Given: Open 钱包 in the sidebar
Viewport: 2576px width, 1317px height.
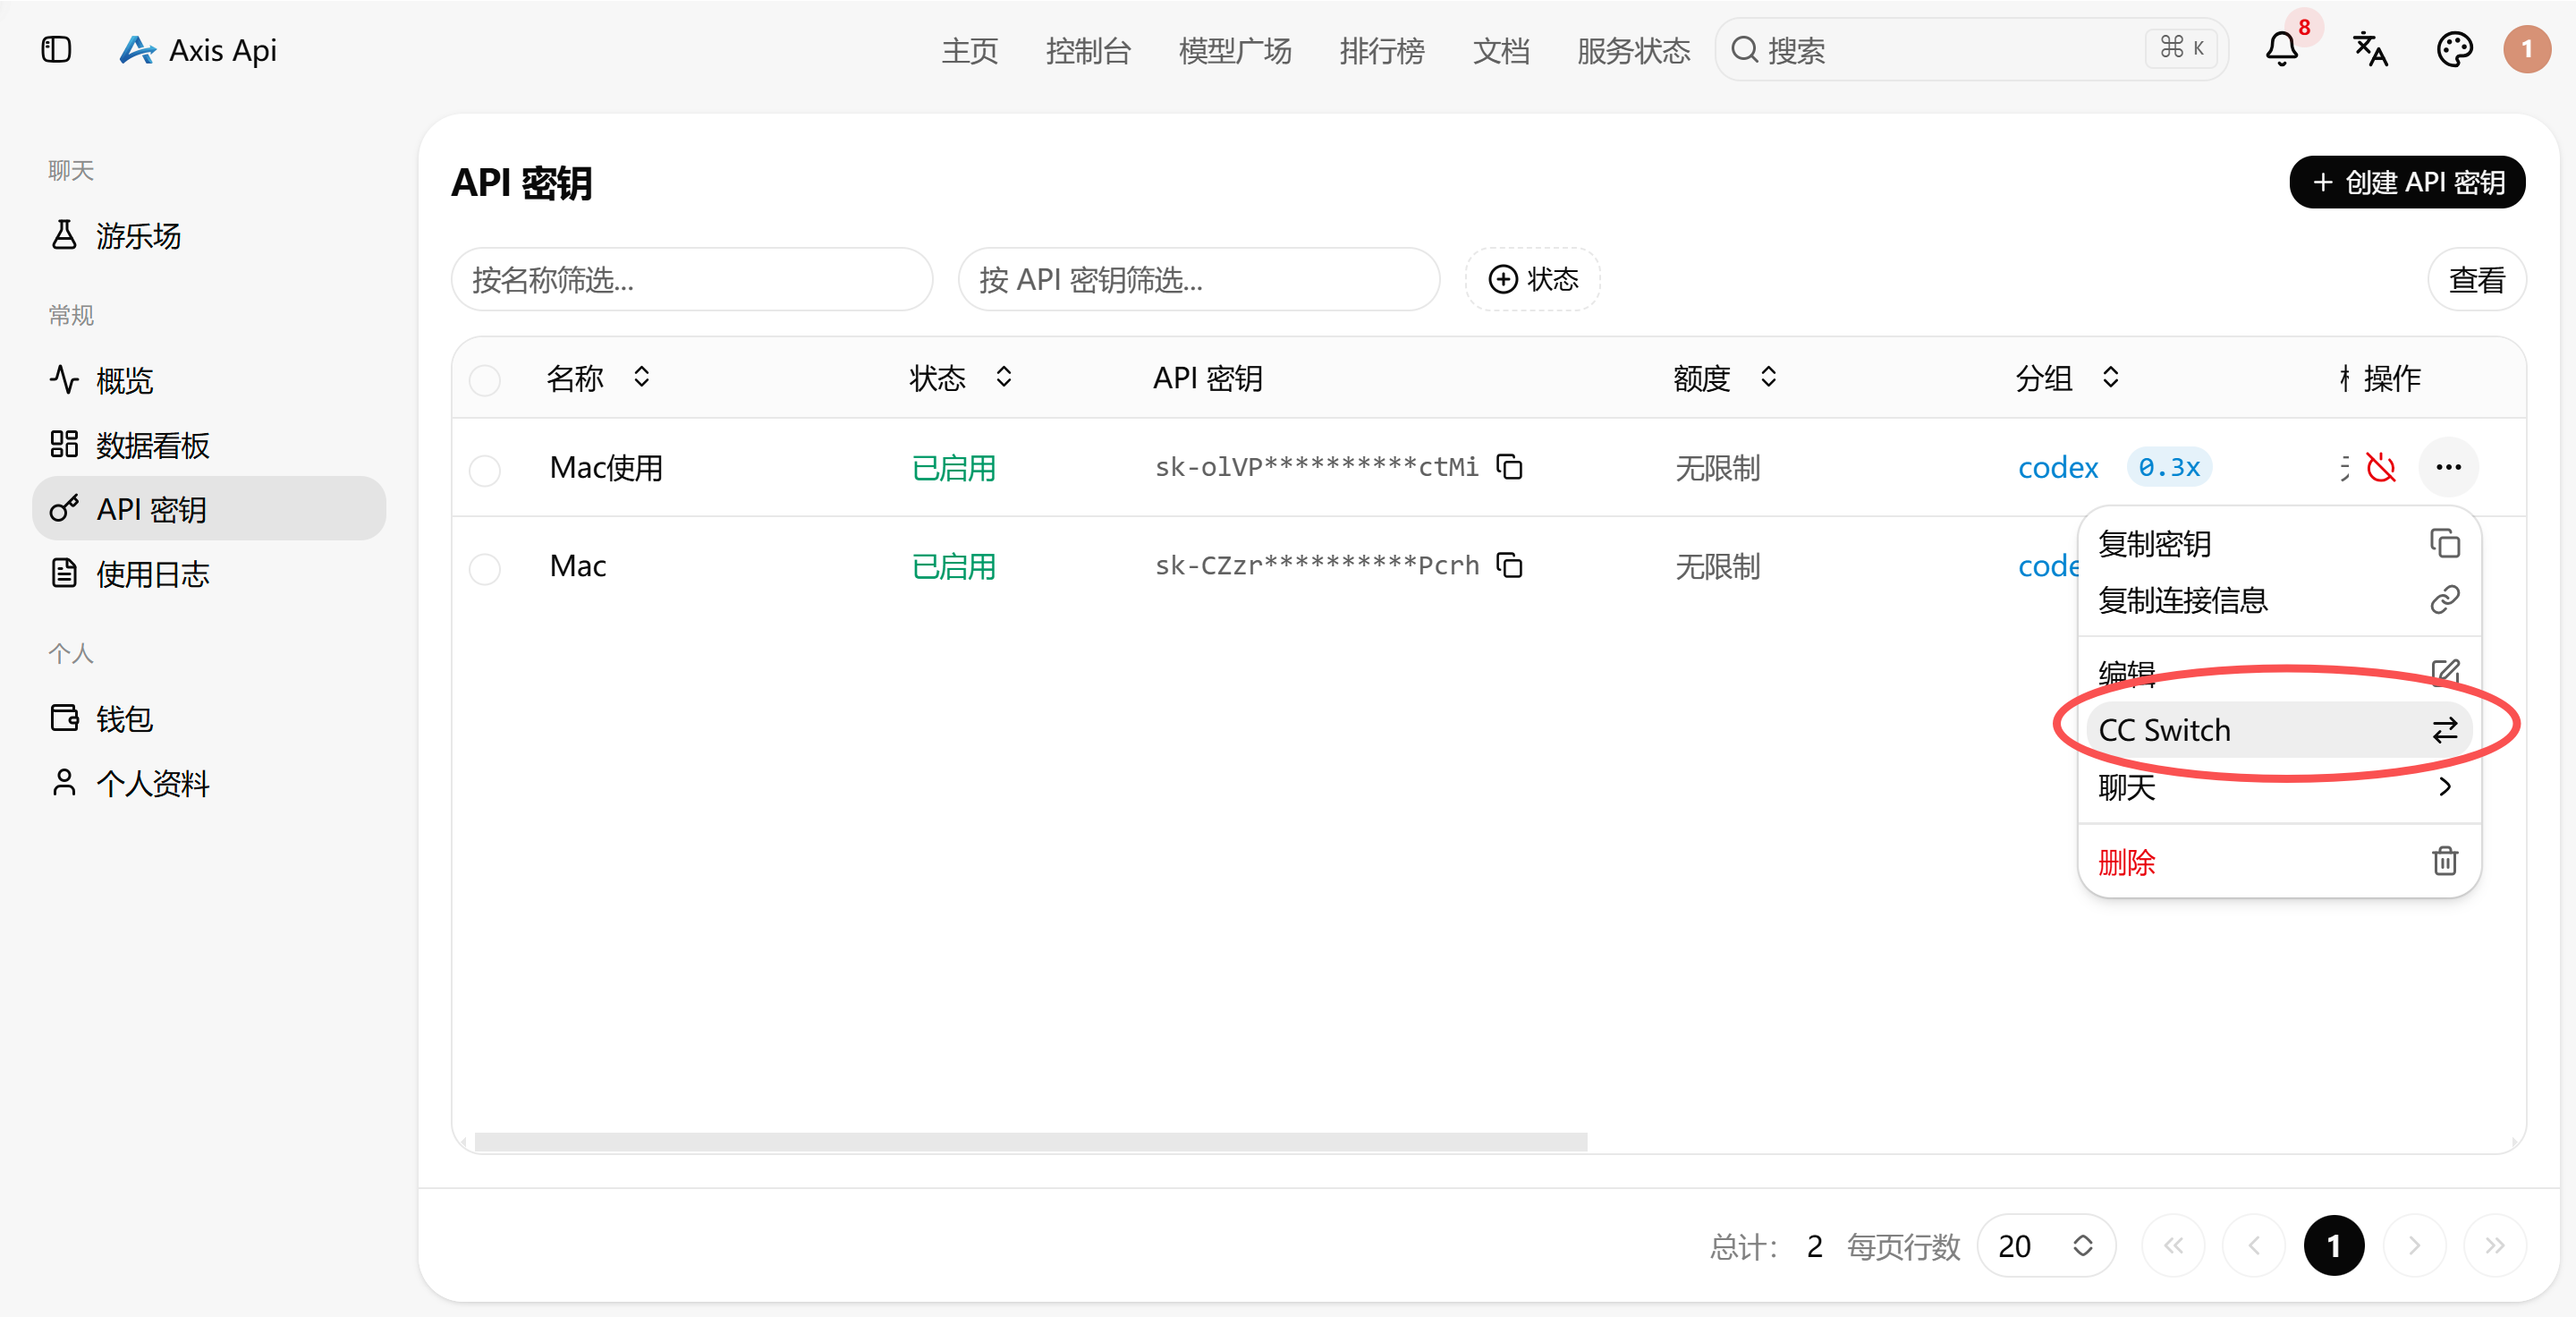Looking at the screenshot, I should point(209,719).
